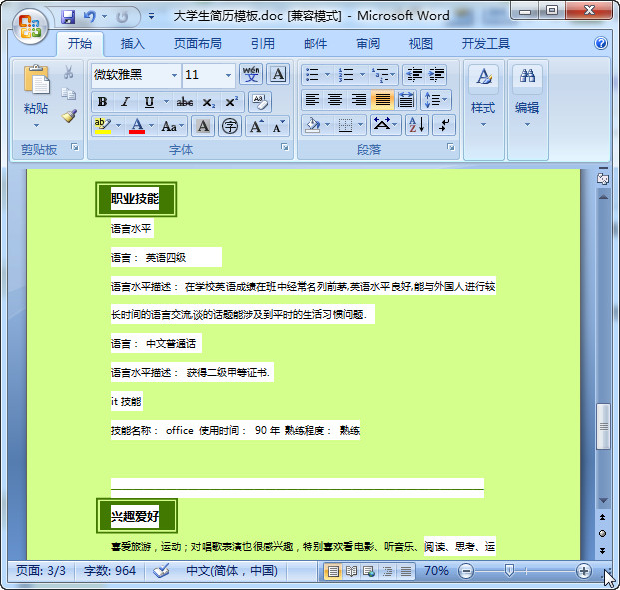Open font dialog launcher 字体
The image size is (620, 590).
pyautogui.click(x=284, y=147)
